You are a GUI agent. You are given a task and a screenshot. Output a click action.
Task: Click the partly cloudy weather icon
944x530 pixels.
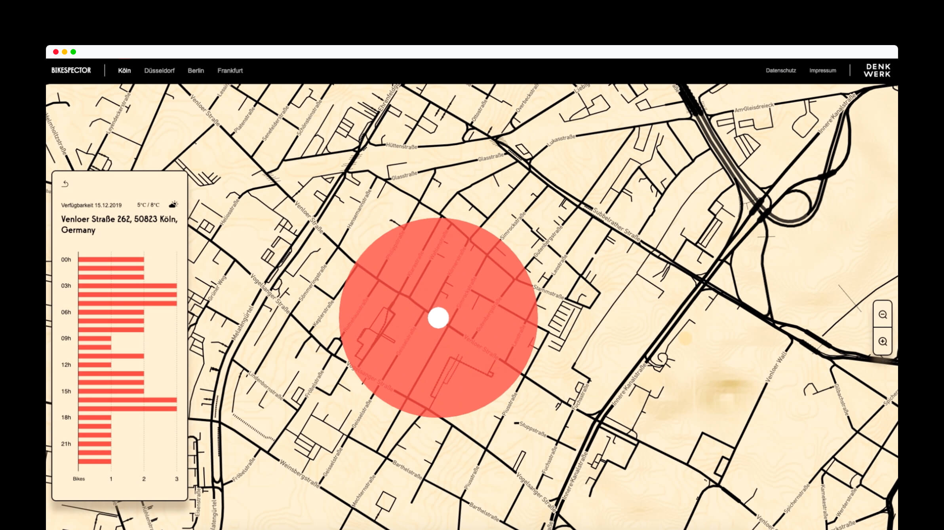pos(173,204)
